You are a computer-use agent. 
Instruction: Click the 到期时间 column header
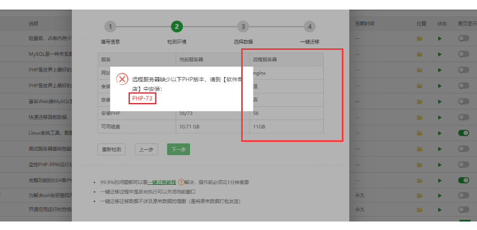pyautogui.click(x=365, y=24)
